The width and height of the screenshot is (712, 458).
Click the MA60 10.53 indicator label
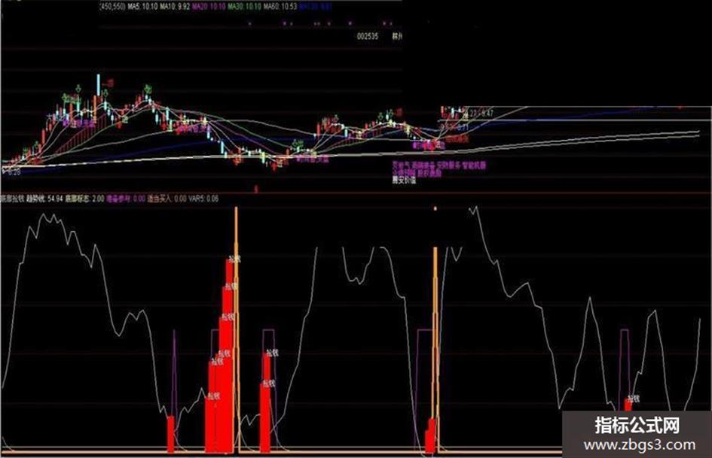click(x=280, y=7)
